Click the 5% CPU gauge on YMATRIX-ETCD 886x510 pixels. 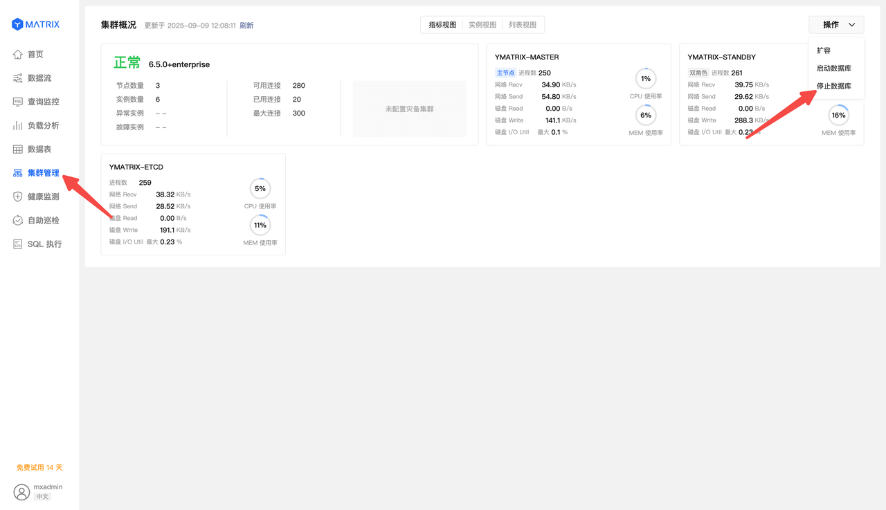click(260, 188)
